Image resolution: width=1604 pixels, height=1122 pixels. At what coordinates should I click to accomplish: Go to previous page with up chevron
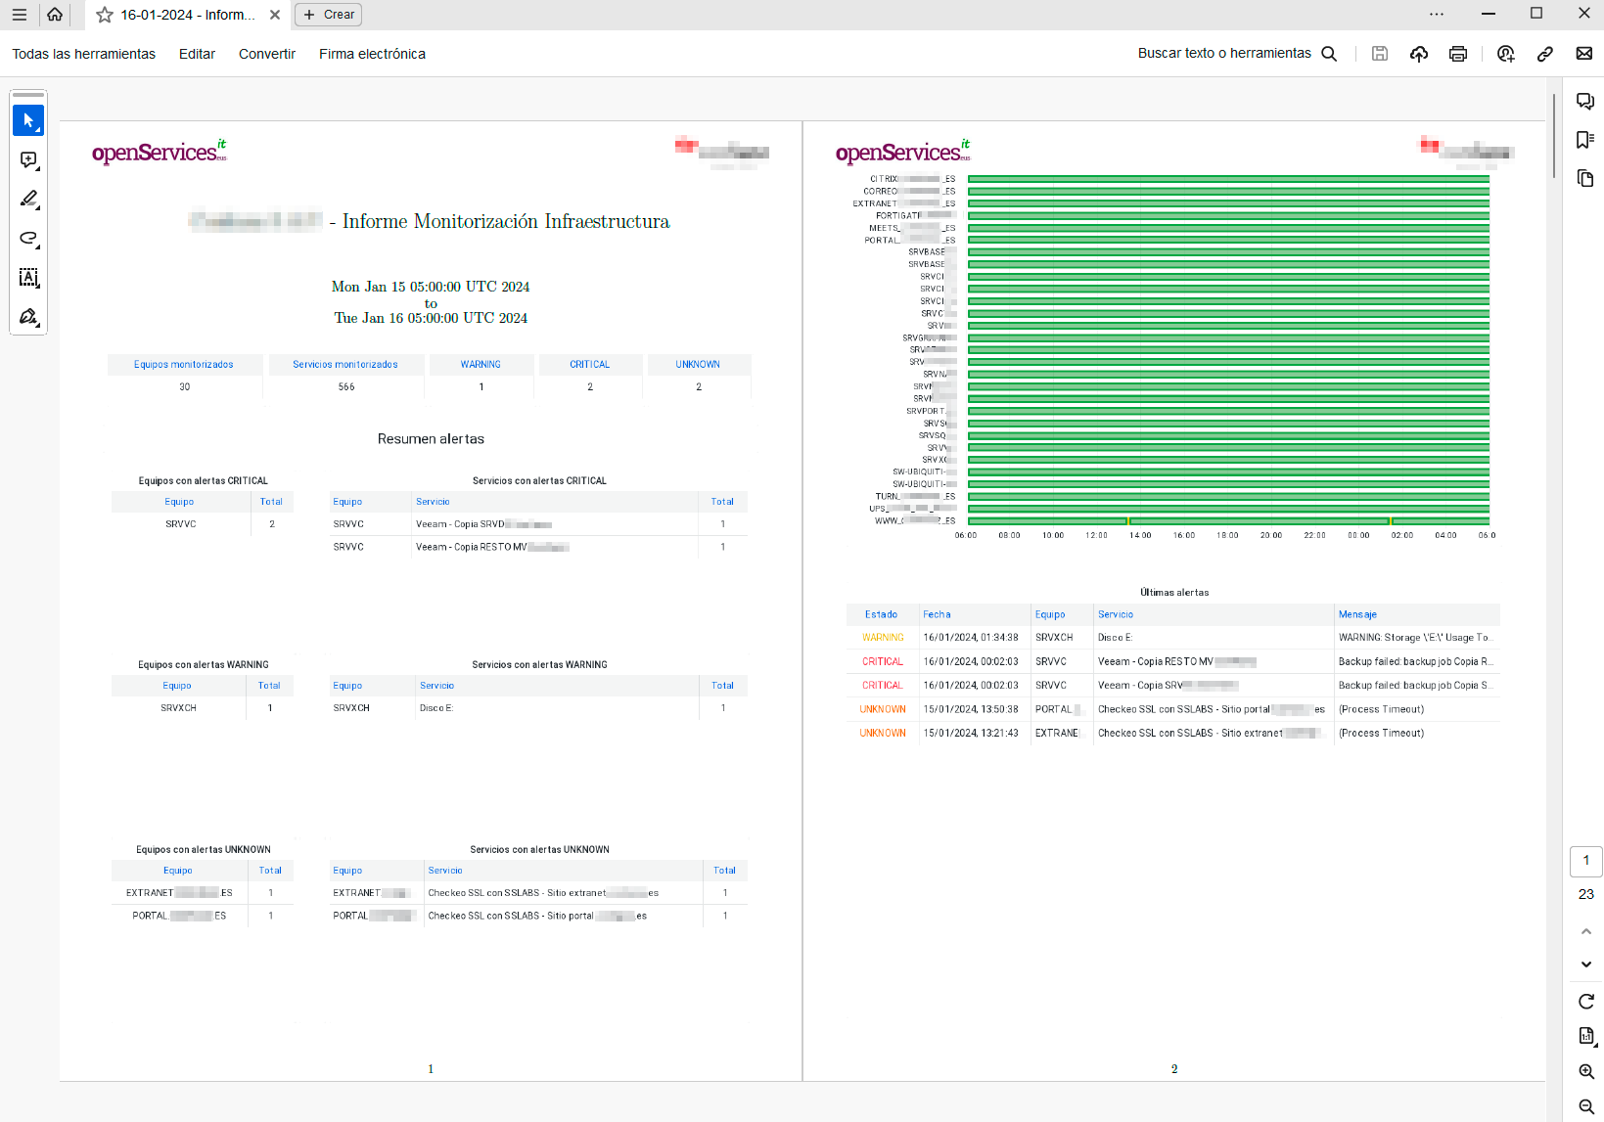point(1586,931)
